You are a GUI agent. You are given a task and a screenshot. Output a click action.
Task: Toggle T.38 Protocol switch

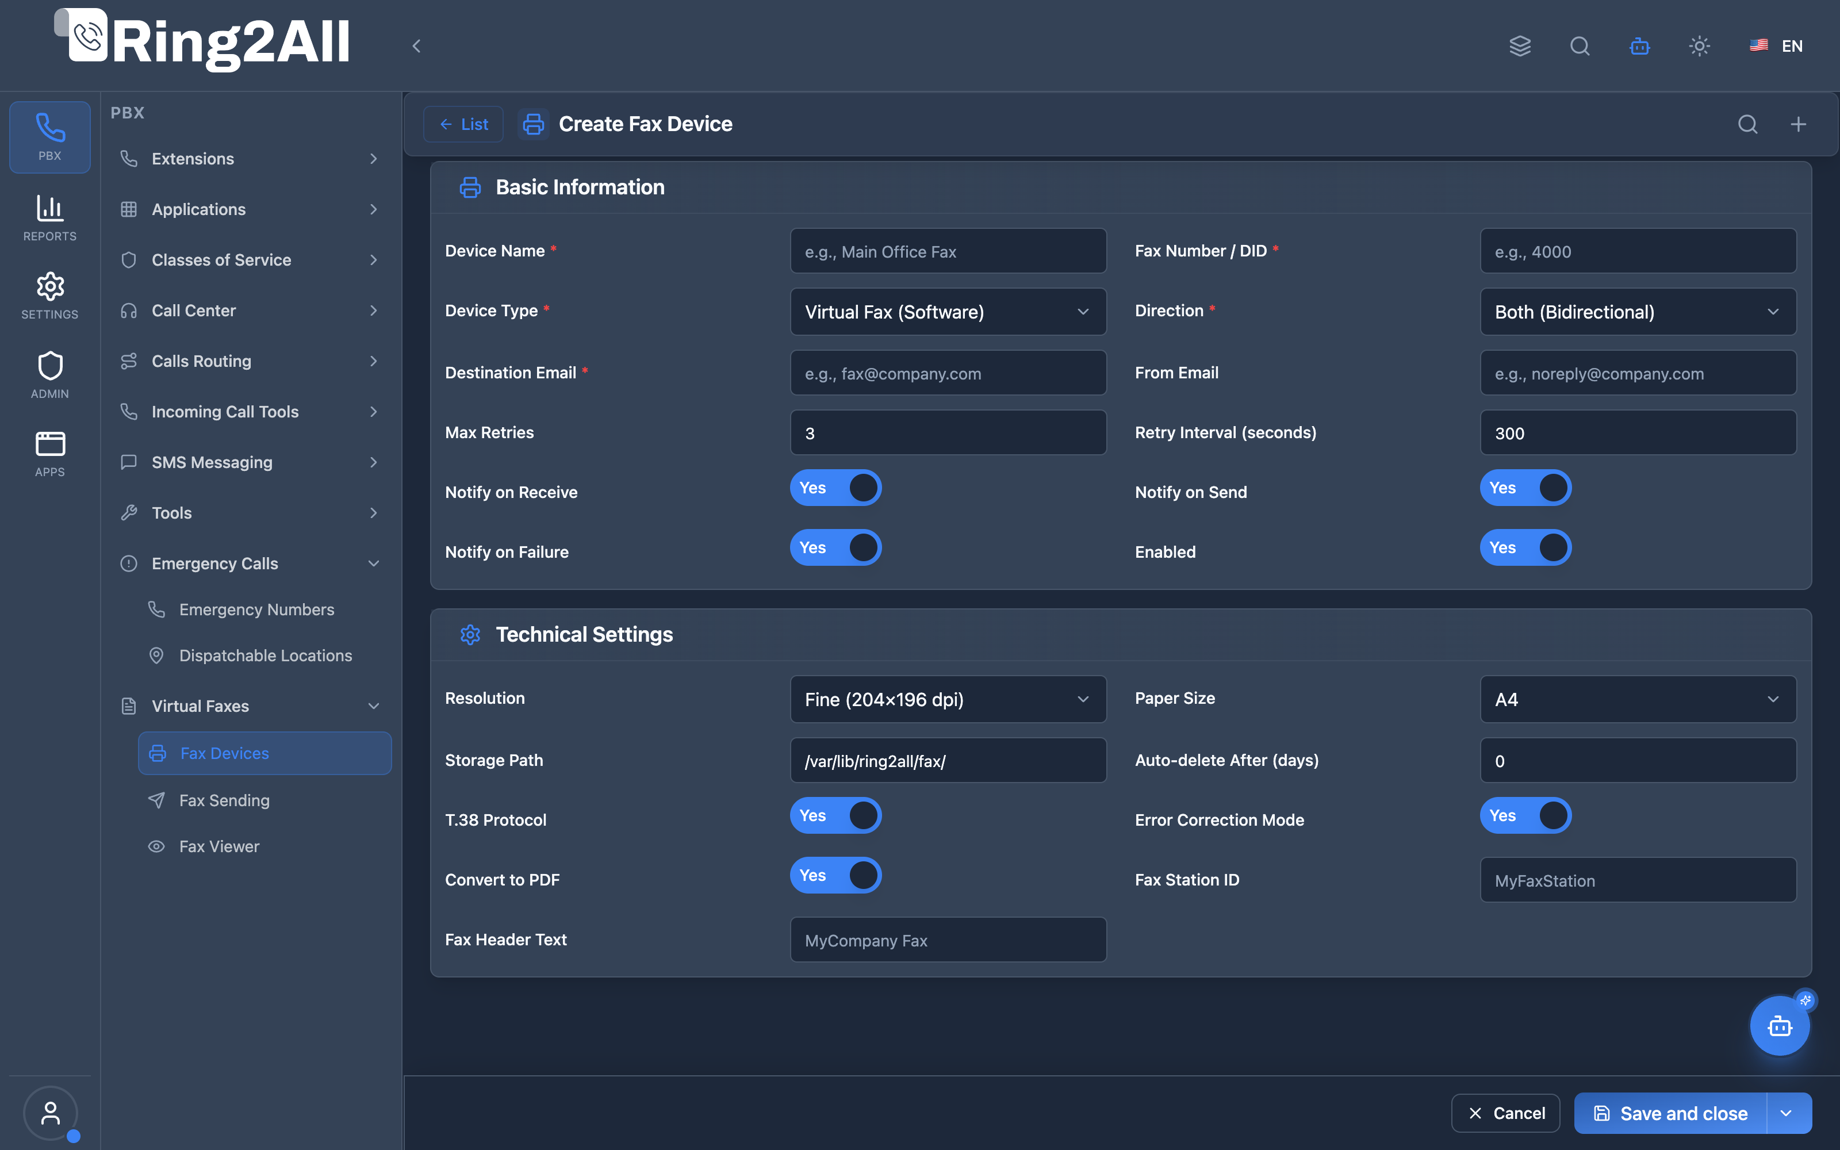pyautogui.click(x=835, y=815)
